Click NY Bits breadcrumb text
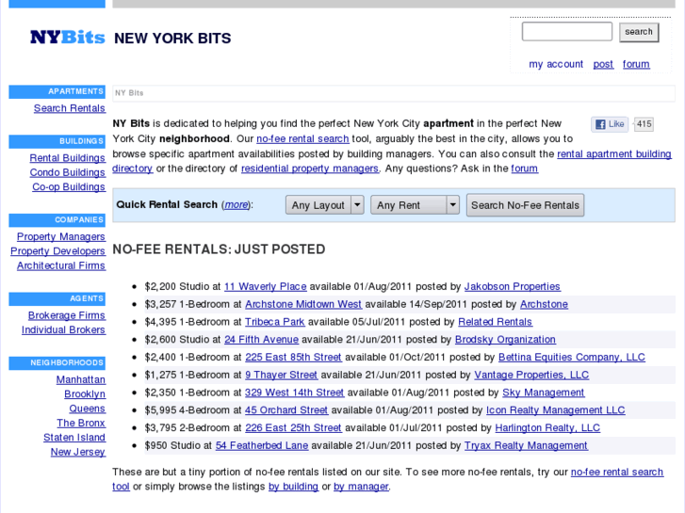The width and height of the screenshot is (685, 513). pyautogui.click(x=129, y=93)
